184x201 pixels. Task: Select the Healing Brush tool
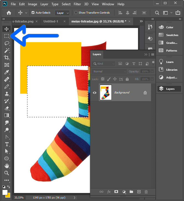pyautogui.click(x=7, y=79)
